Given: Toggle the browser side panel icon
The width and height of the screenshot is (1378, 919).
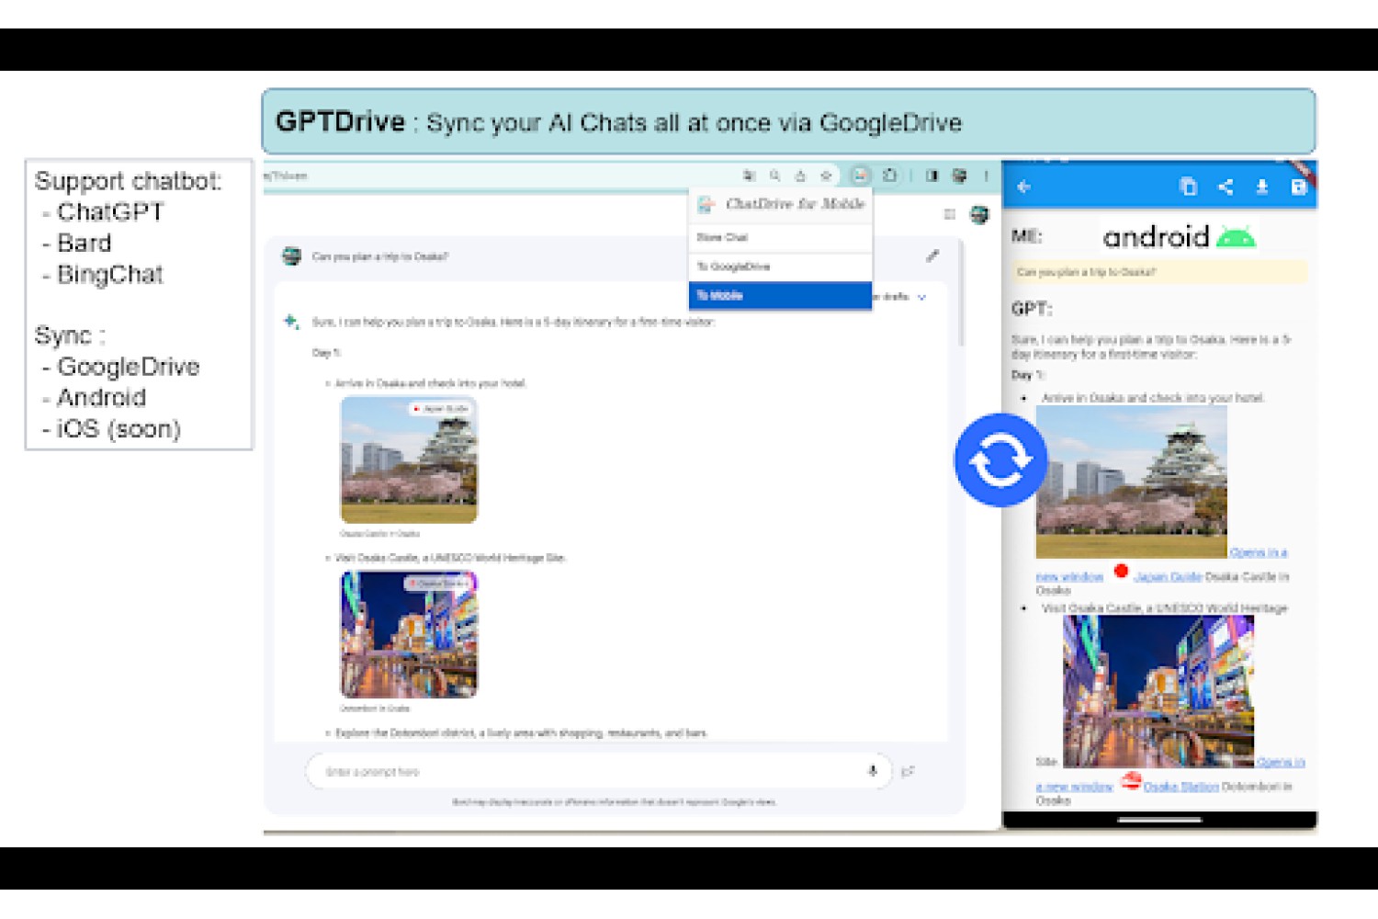Looking at the screenshot, I should click(932, 176).
